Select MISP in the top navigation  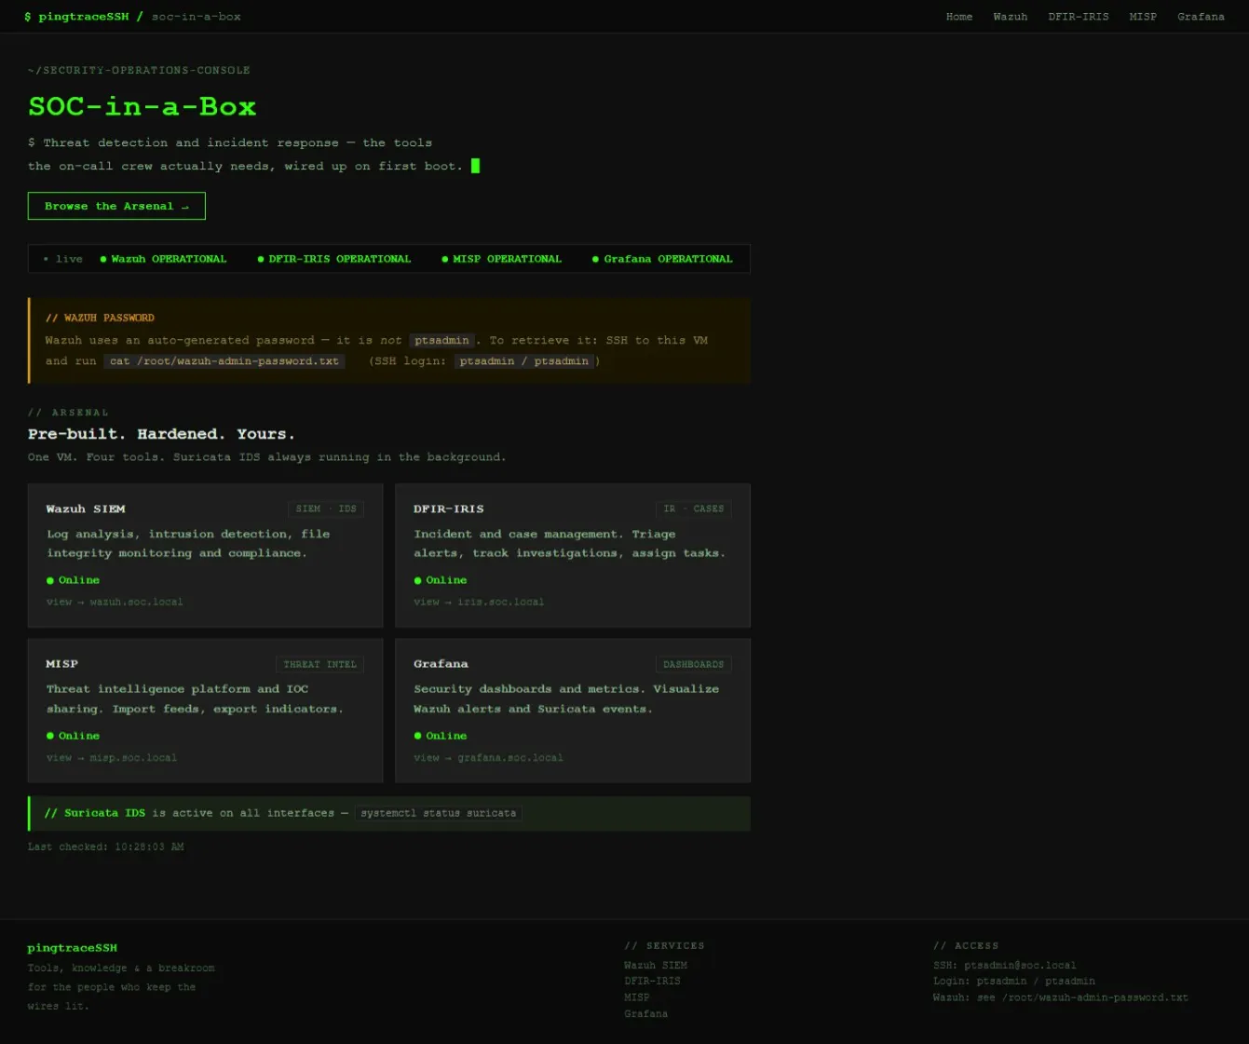pyautogui.click(x=1143, y=17)
